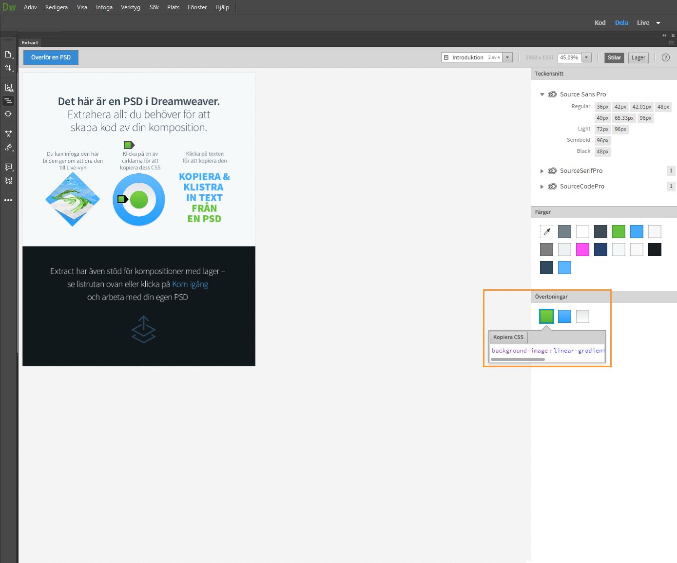The image size is (677, 563).
Task: Activate the Inspect crosshair icon
Action: point(8,114)
